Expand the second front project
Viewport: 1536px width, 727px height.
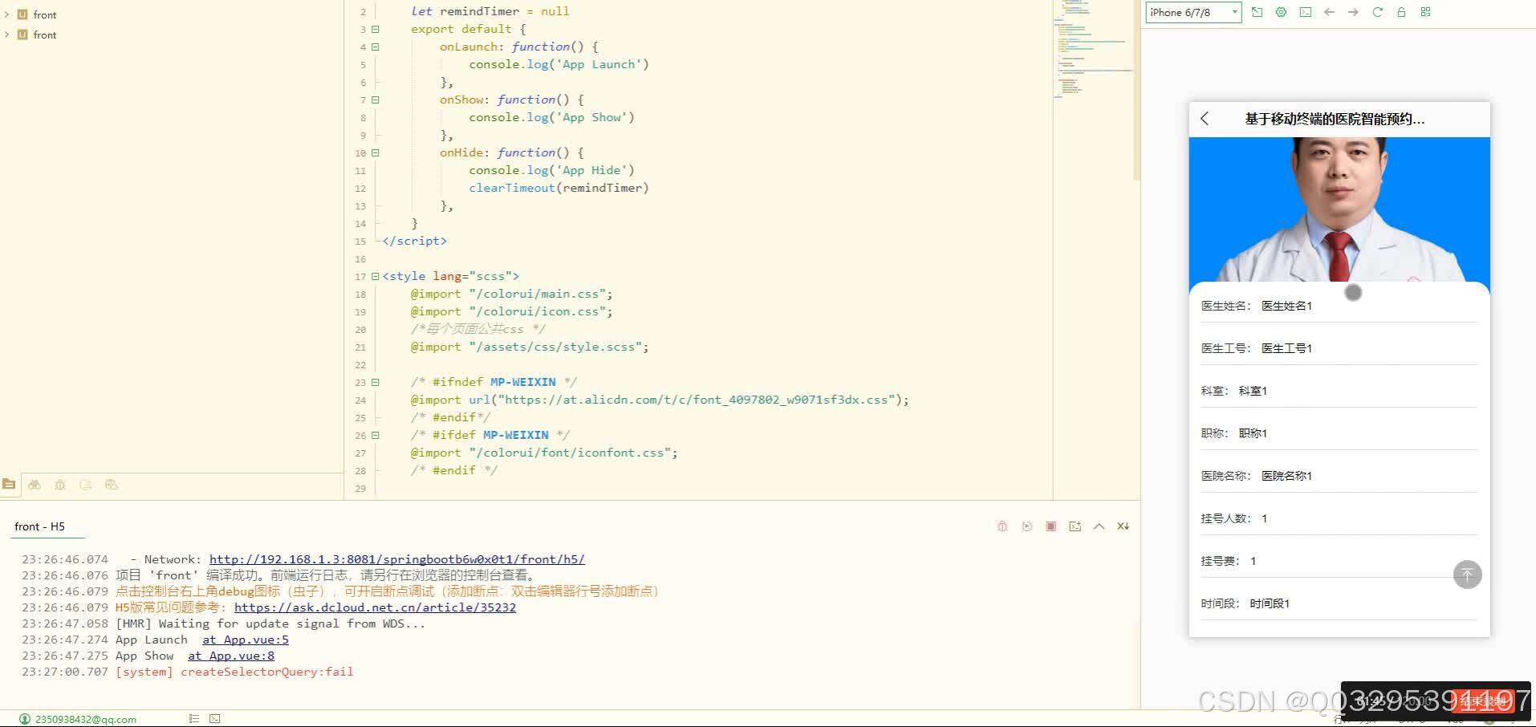7,35
